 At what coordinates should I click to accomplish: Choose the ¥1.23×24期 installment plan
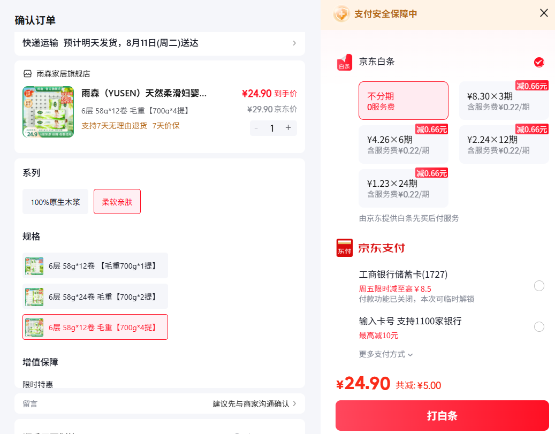[404, 188]
